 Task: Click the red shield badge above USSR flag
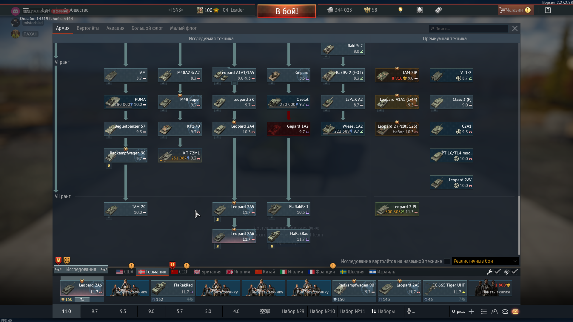[172, 265]
